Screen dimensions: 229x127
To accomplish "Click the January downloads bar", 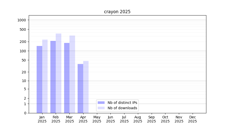I will pyautogui.click(x=45, y=76).
